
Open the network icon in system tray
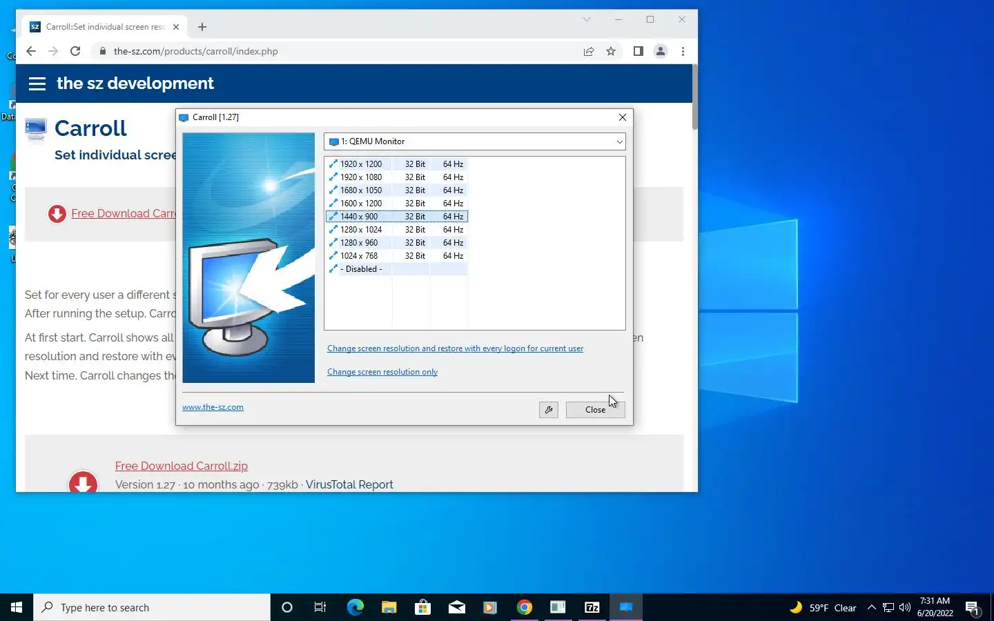[x=888, y=607]
